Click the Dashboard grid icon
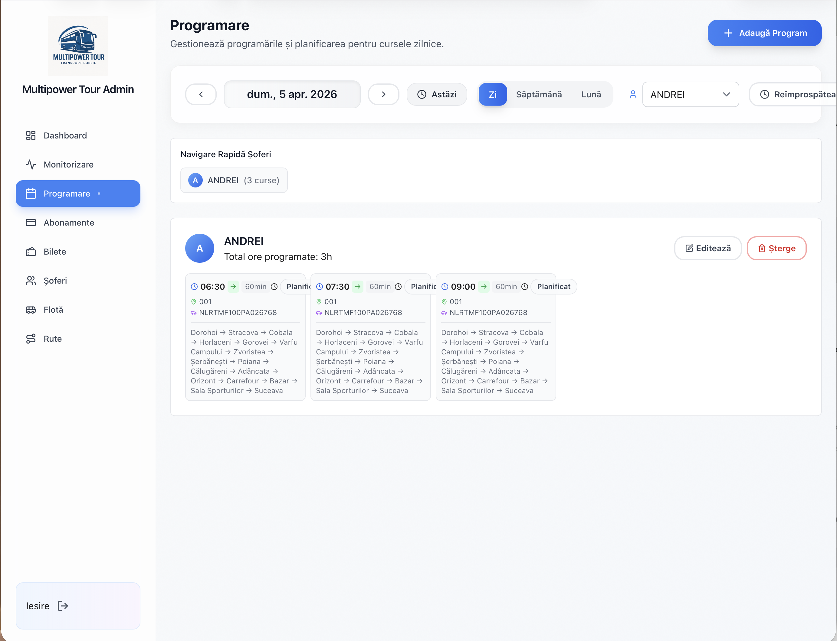837x641 pixels. [31, 135]
